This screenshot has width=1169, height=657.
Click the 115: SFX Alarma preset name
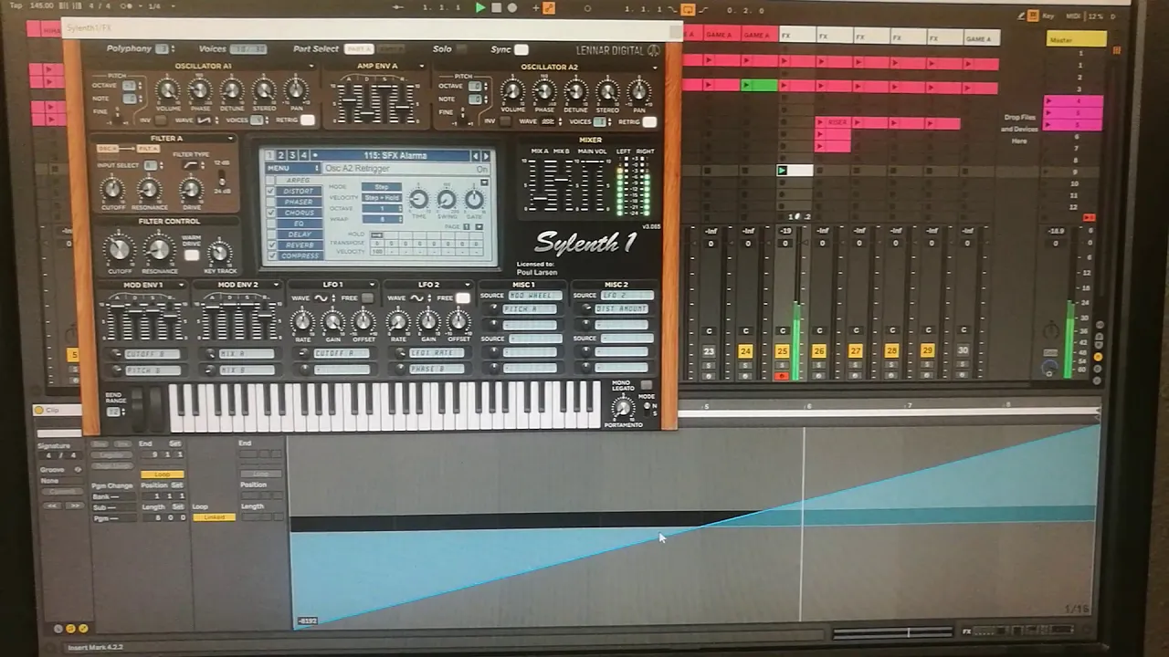tap(394, 156)
